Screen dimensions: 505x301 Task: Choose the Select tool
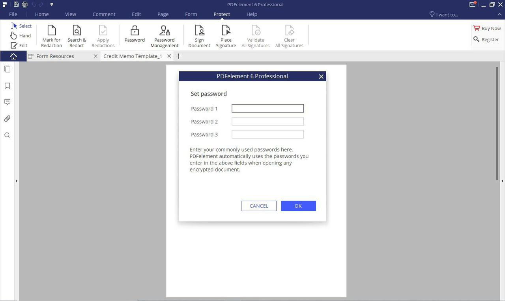pyautogui.click(x=21, y=26)
